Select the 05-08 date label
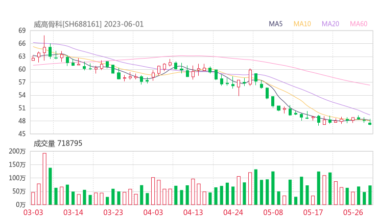The height and width of the screenshot is (224, 378). click(273, 212)
